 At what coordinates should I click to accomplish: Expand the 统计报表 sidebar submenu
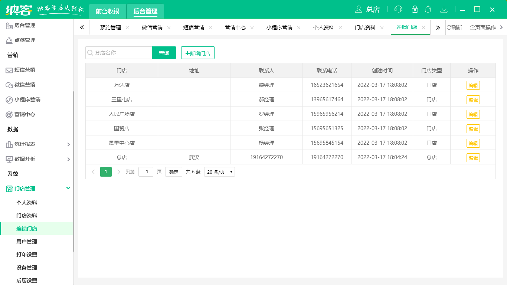(36, 144)
